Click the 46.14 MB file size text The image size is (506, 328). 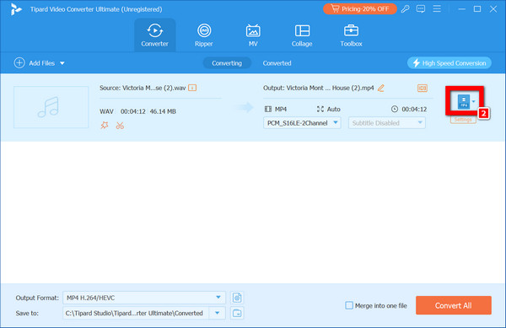(x=163, y=111)
